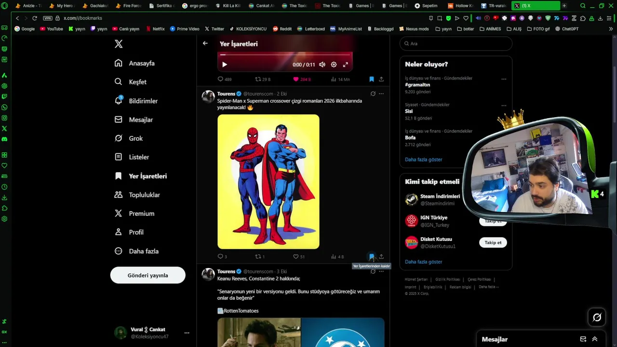Open new browser tab

point(564,6)
